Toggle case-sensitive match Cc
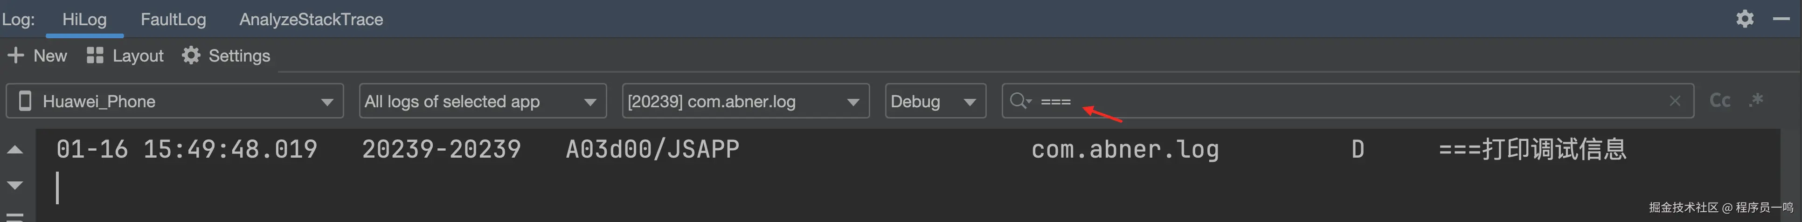The width and height of the screenshot is (1802, 222). coord(1720,101)
